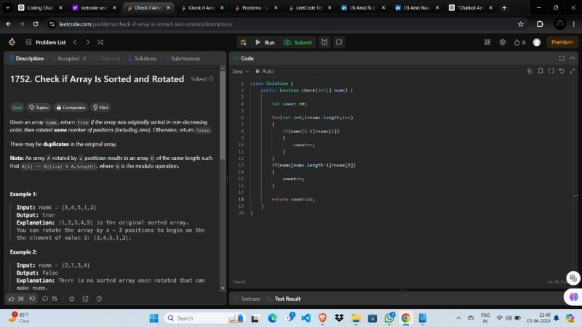Open the Editorial tab
Viewport: 582px width, 327px height.
click(x=107, y=58)
